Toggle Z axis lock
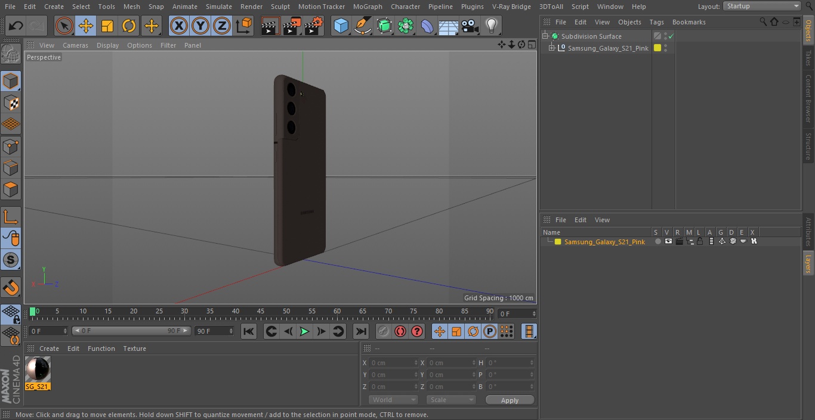Viewport: 815px width, 420px height. (x=221, y=26)
